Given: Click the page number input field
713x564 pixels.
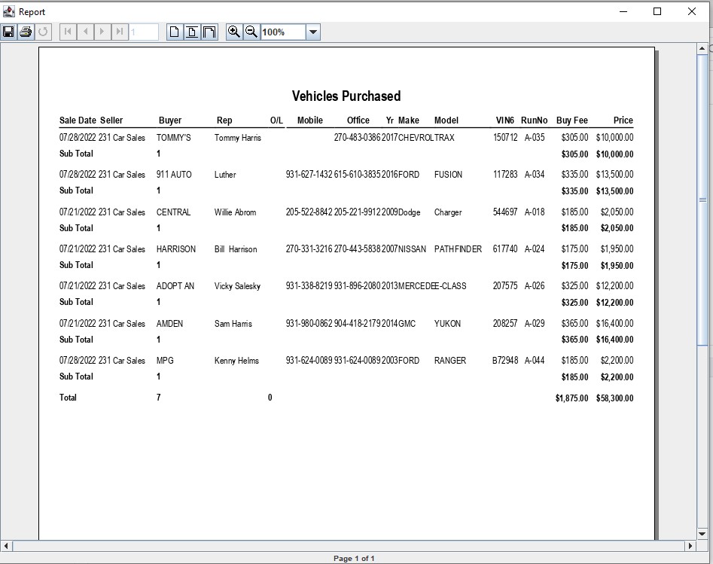Looking at the screenshot, I should [x=143, y=32].
